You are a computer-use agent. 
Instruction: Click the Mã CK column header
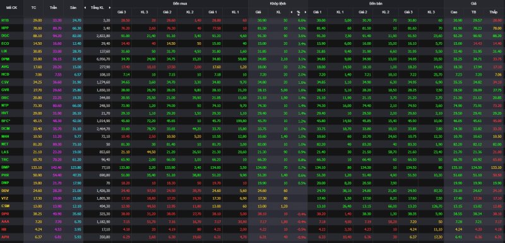7,8
